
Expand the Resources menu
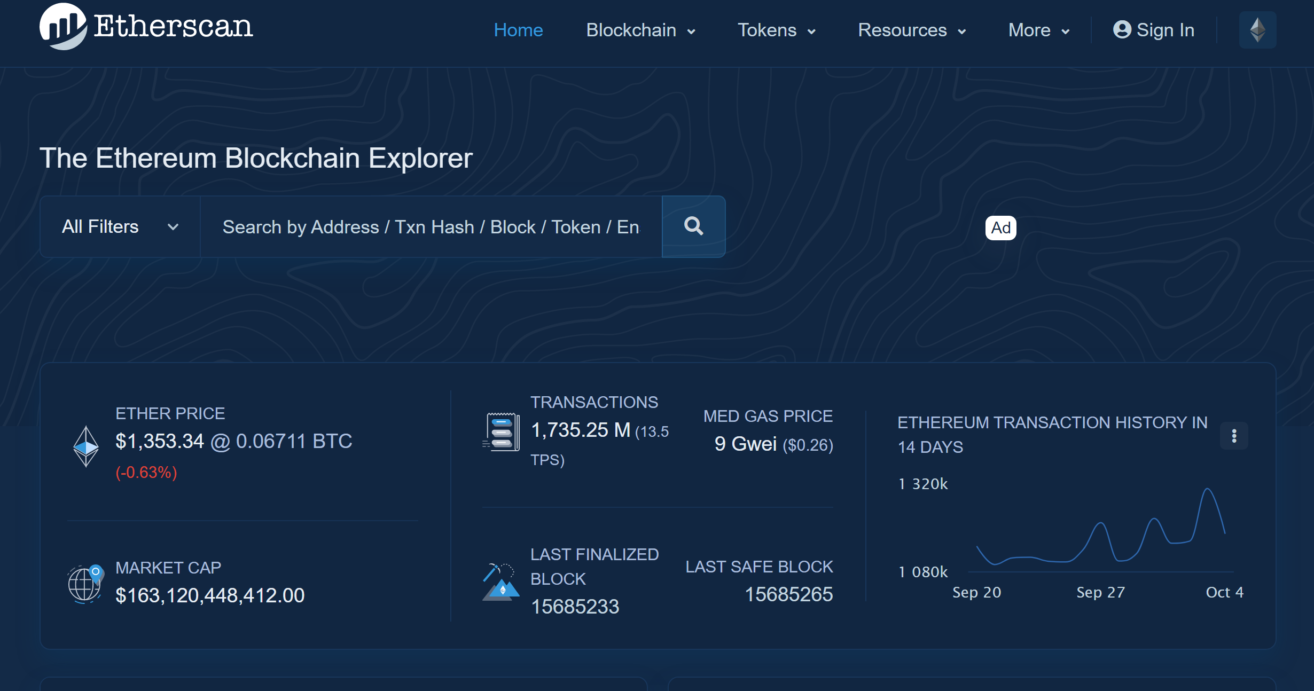[x=912, y=30]
